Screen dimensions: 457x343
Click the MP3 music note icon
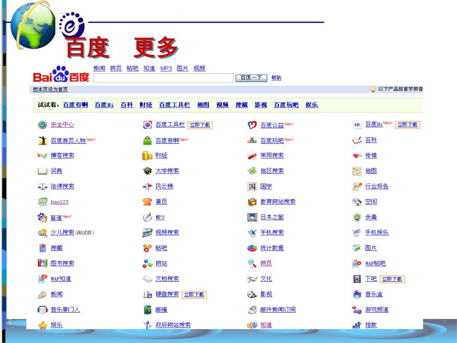(147, 217)
